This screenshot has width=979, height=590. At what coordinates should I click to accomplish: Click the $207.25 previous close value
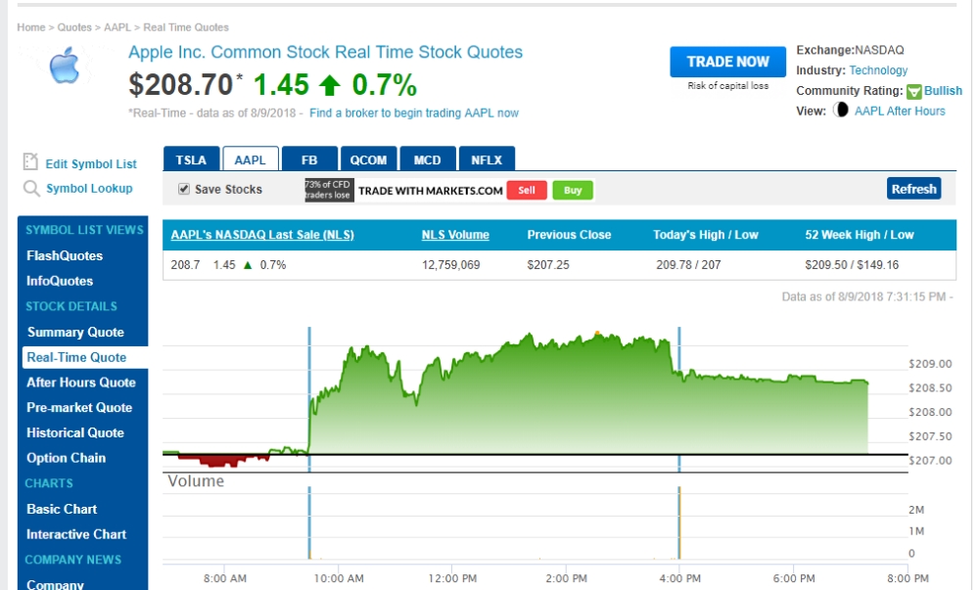tap(548, 265)
